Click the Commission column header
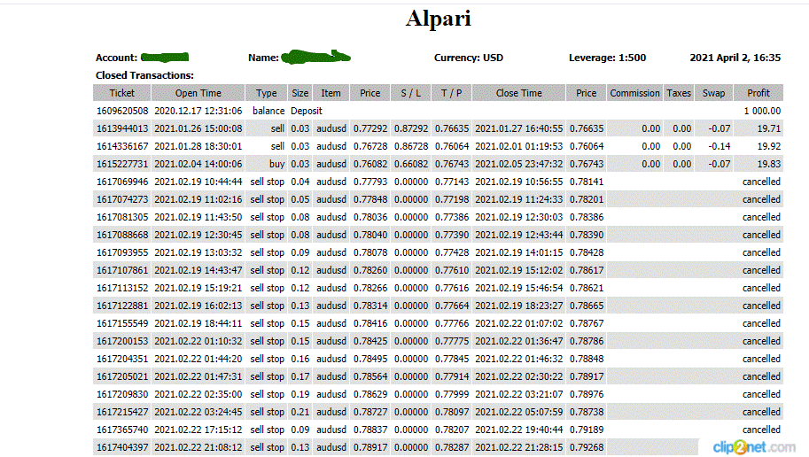Image resolution: width=809 pixels, height=457 pixels. pyautogui.click(x=634, y=93)
